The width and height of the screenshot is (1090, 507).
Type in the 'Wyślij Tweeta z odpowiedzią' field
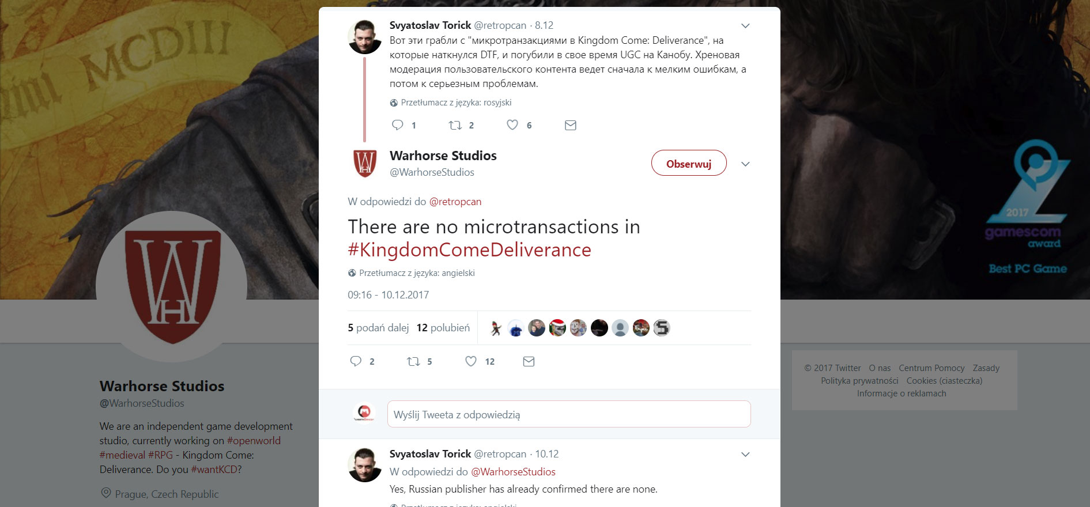tap(568, 414)
